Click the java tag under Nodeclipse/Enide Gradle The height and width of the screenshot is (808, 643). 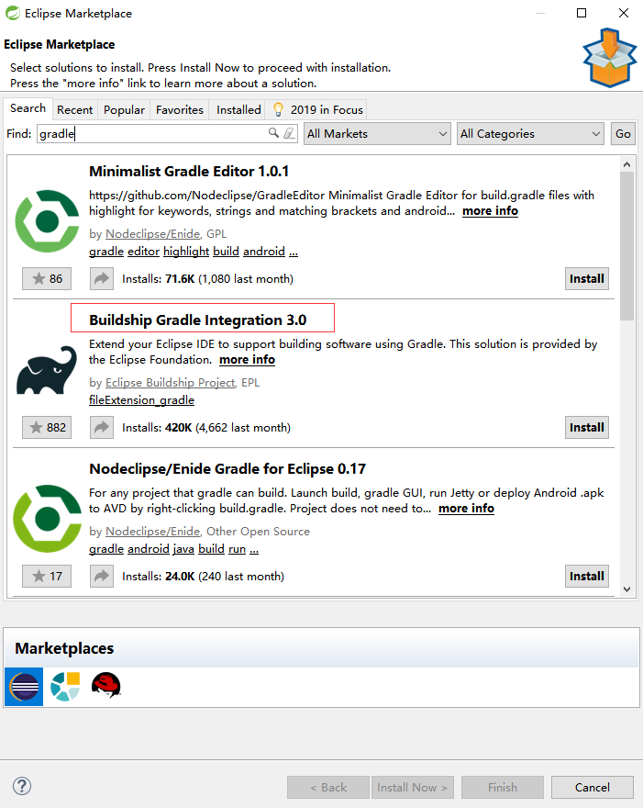pos(183,549)
